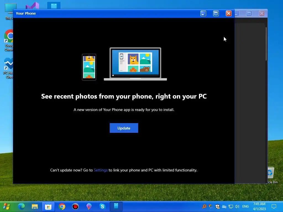283x212 pixels.
Task: Open the notification center icon
Action: coord(274,206)
